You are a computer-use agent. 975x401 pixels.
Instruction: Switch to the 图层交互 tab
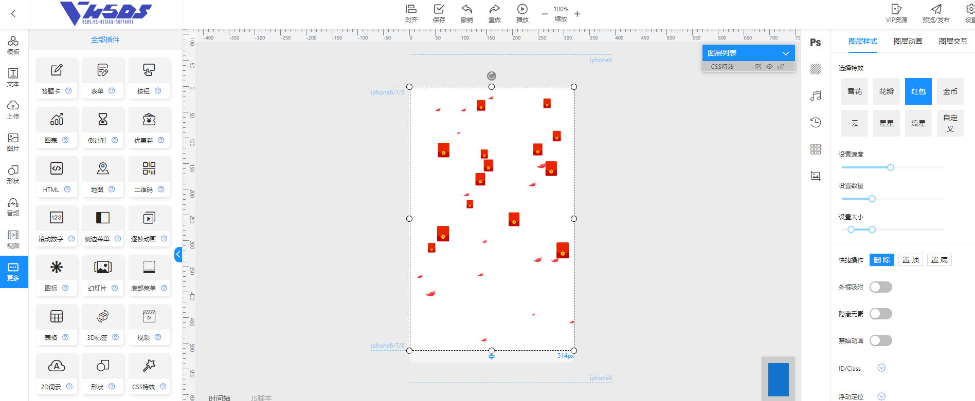point(953,41)
